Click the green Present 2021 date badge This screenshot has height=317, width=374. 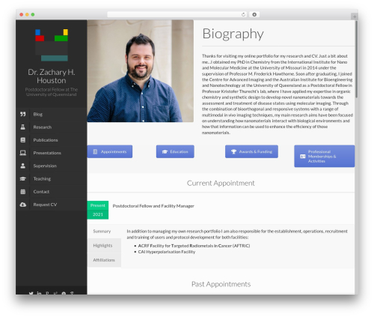[98, 210]
